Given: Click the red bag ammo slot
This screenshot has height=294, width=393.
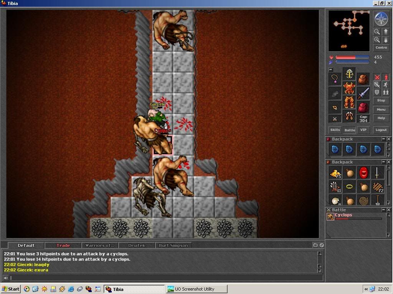Looking at the screenshot, I should point(363,108).
